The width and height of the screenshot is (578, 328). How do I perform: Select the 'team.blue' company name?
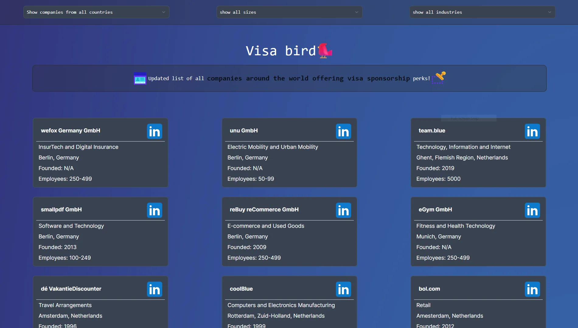(x=432, y=131)
